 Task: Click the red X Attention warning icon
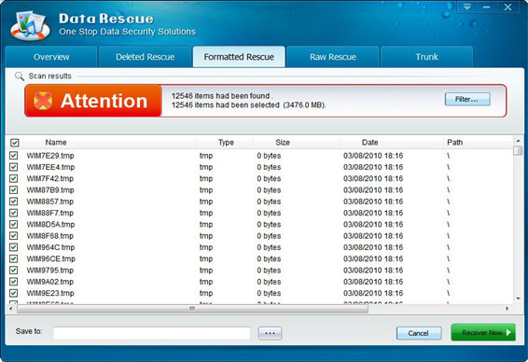coord(43,101)
